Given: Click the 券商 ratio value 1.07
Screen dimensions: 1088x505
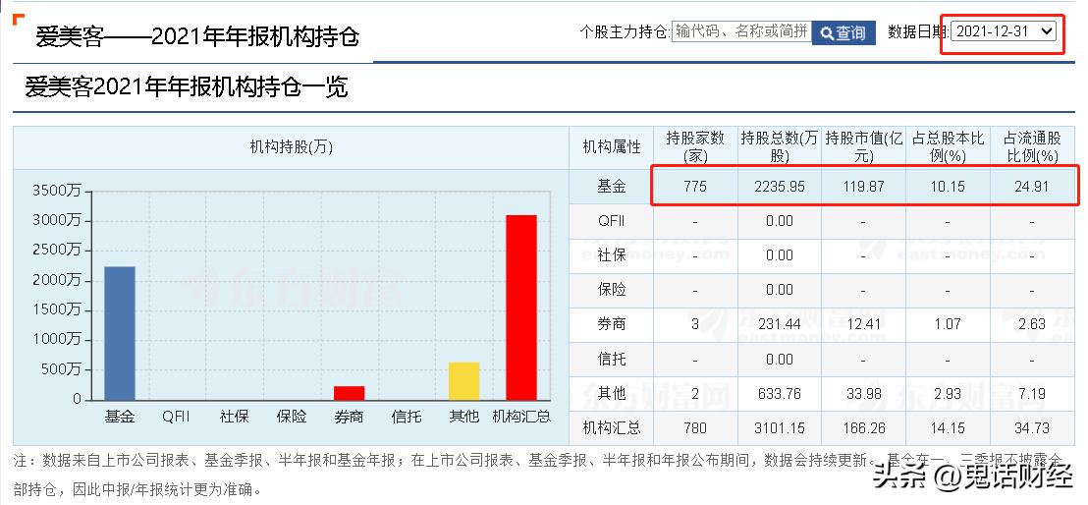Looking at the screenshot, I should 948,324.
